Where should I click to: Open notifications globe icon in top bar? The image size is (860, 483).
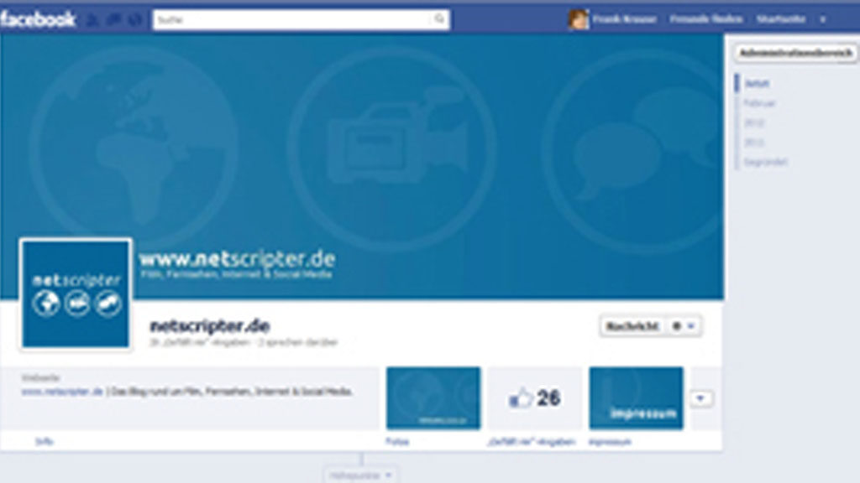[135, 20]
